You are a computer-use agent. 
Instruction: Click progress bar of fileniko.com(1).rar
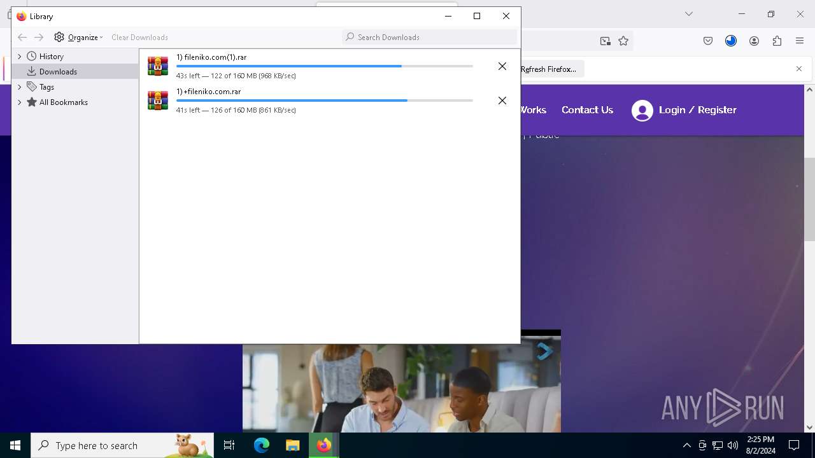pyautogui.click(x=324, y=66)
